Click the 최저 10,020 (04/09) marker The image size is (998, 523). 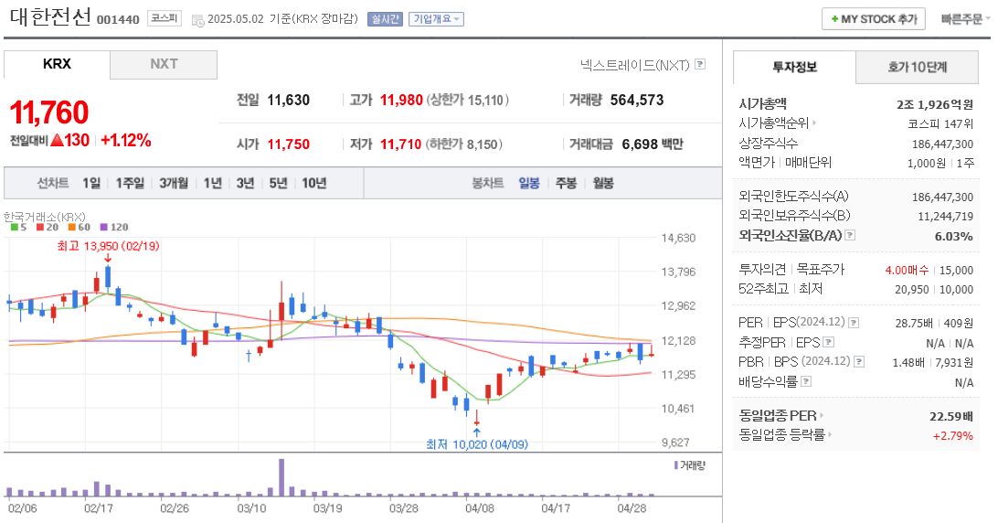477,444
